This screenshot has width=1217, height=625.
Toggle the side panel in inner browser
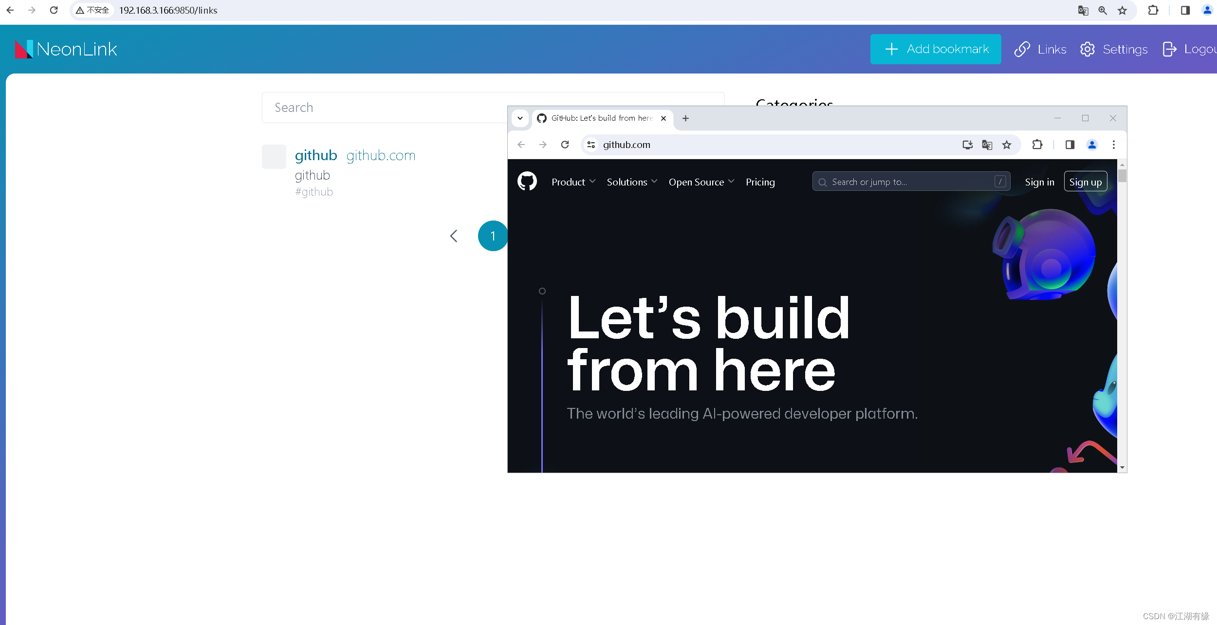(1069, 145)
